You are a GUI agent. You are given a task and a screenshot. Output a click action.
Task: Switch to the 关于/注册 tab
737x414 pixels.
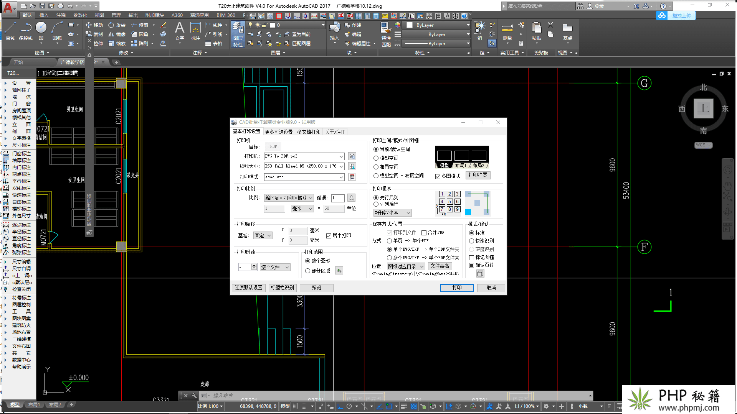(x=335, y=132)
